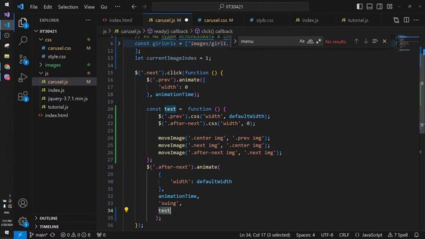
Task: Select carusel.js in the explorer tree
Action: coord(58,82)
